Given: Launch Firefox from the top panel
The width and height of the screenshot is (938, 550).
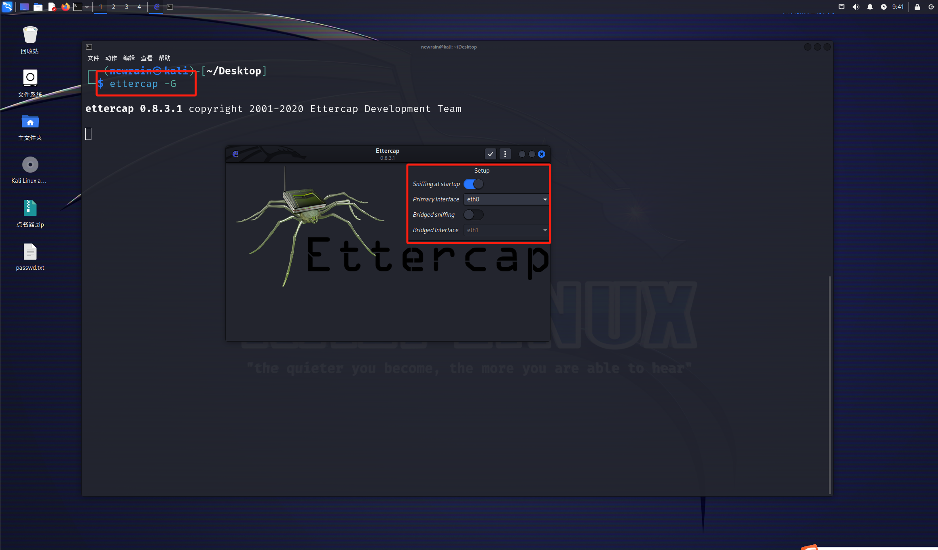Looking at the screenshot, I should 65,7.
